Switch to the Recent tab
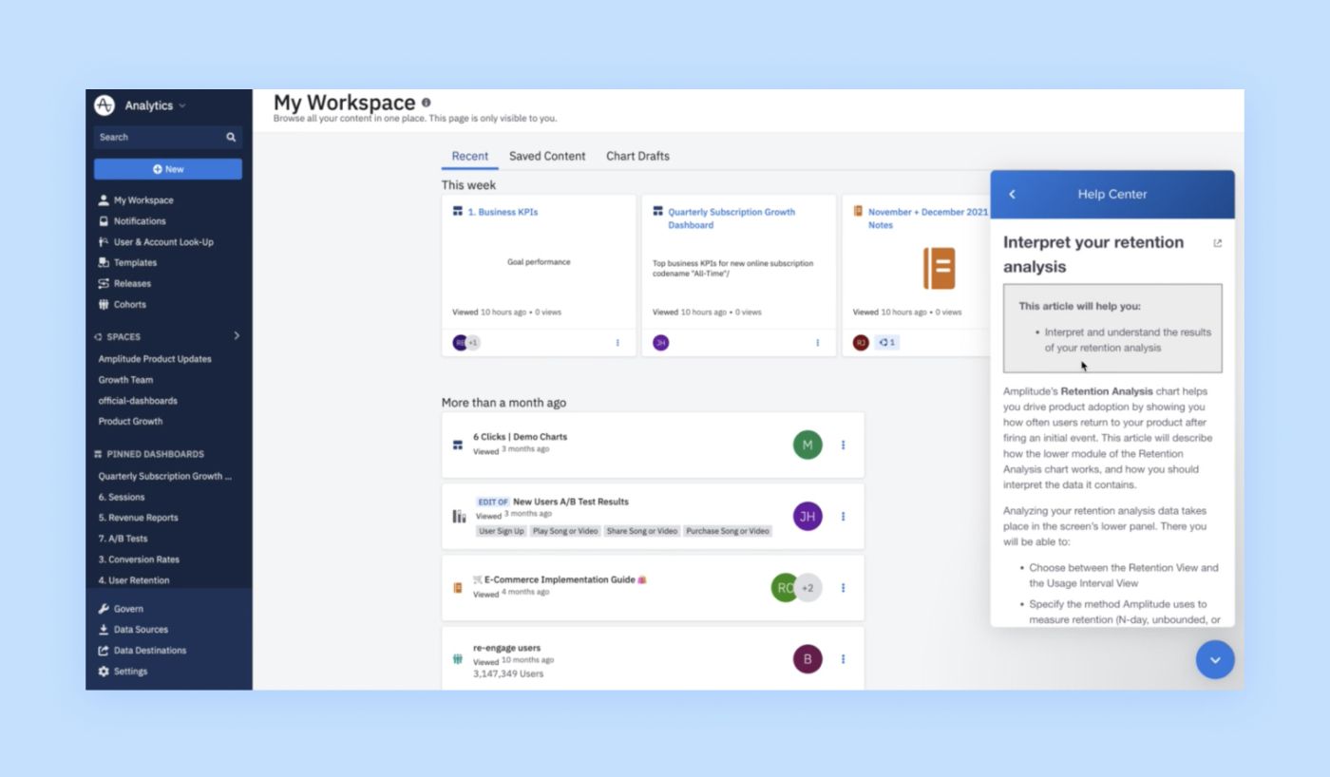This screenshot has height=777, width=1330. click(469, 157)
